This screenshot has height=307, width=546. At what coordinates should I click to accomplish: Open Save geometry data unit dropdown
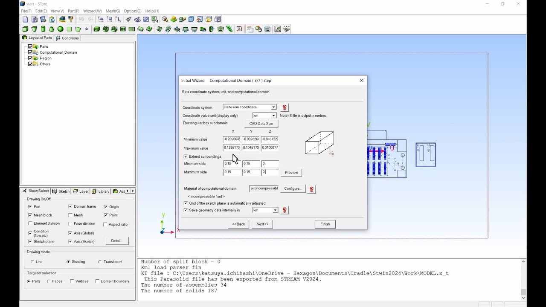pyautogui.click(x=275, y=210)
